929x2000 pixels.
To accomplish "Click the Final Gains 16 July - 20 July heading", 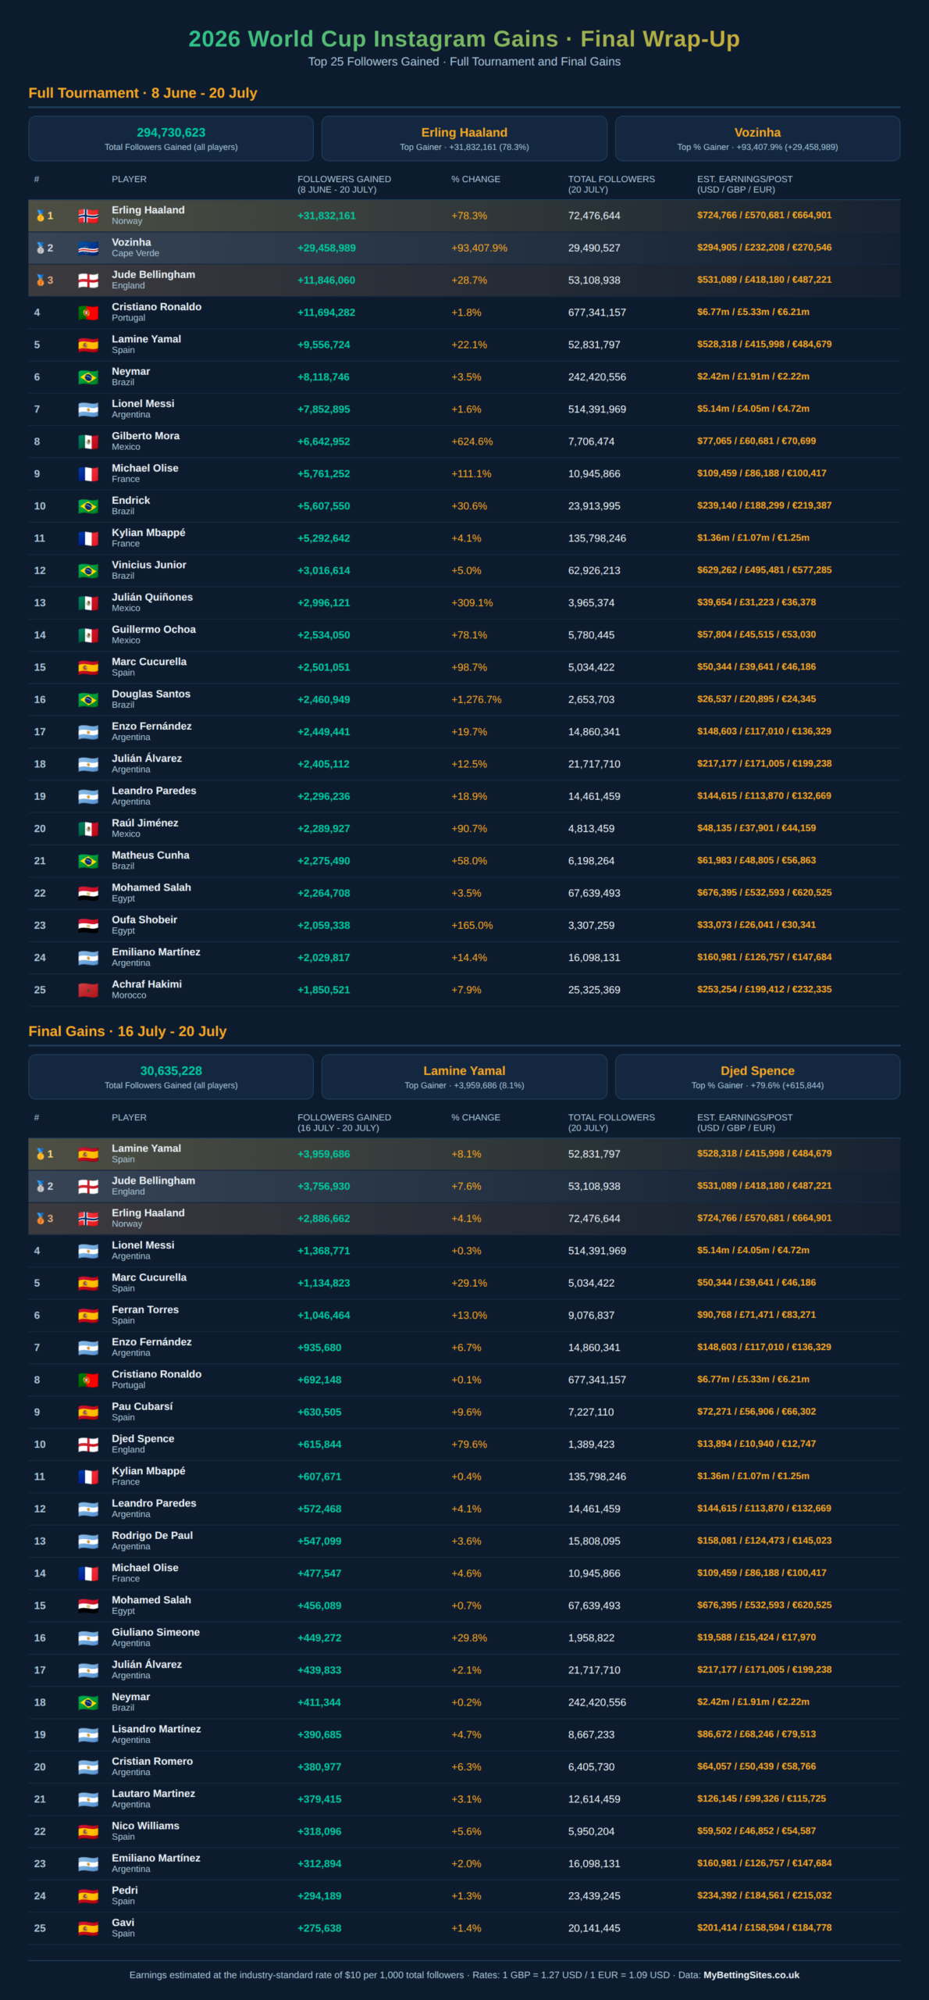I will pos(127,1031).
